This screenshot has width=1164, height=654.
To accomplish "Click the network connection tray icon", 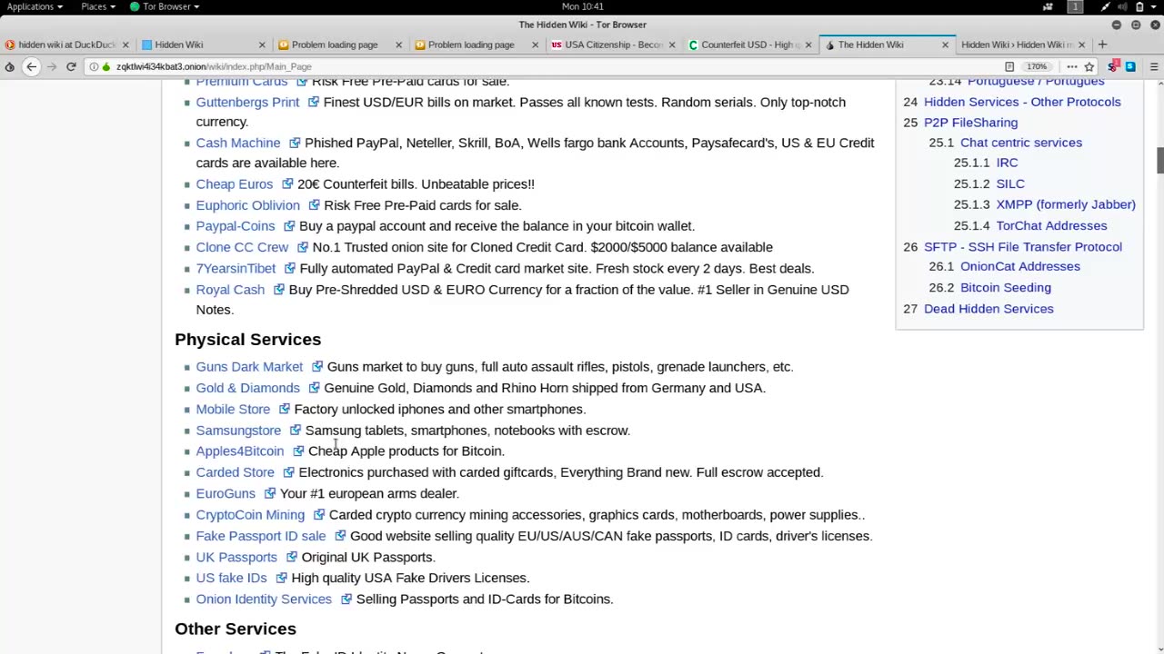I will (1105, 6).
